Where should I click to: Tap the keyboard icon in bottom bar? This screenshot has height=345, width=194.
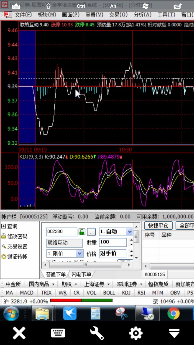[58, 333]
